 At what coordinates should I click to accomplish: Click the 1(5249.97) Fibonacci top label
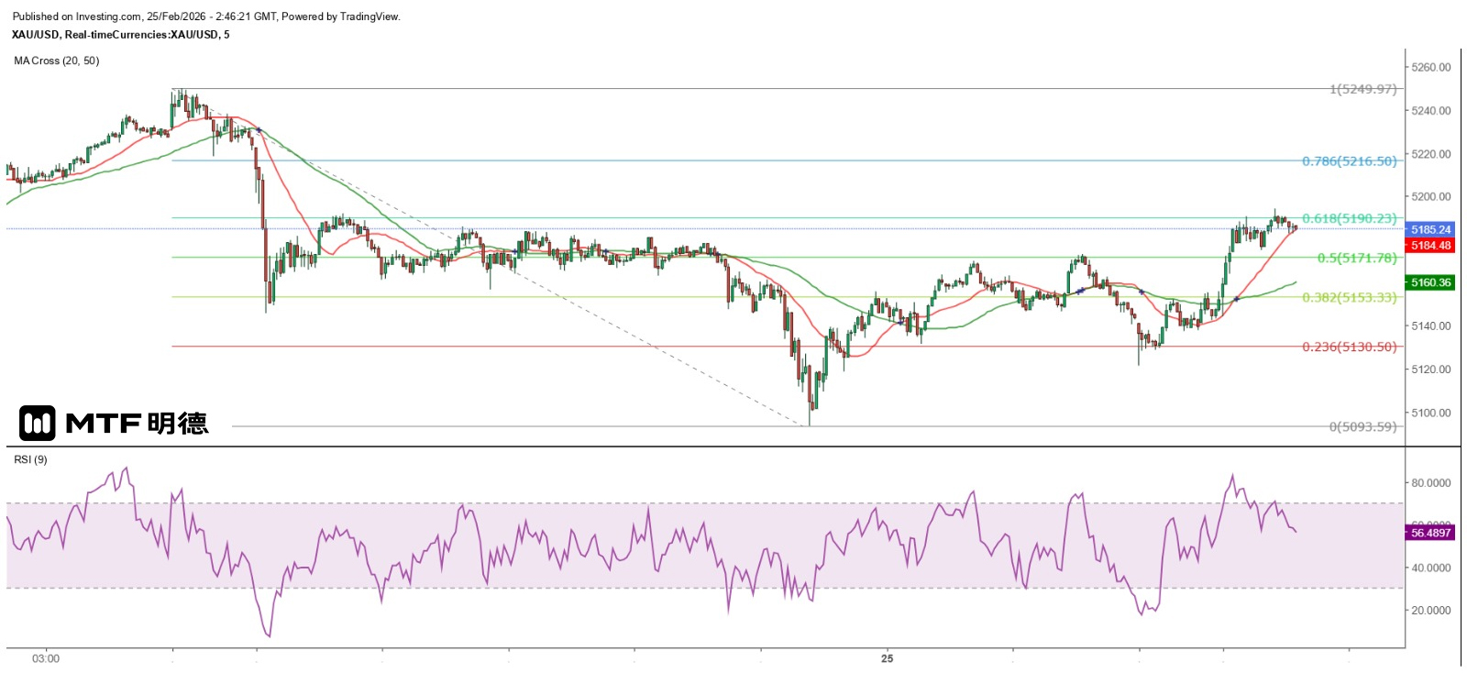click(1362, 89)
